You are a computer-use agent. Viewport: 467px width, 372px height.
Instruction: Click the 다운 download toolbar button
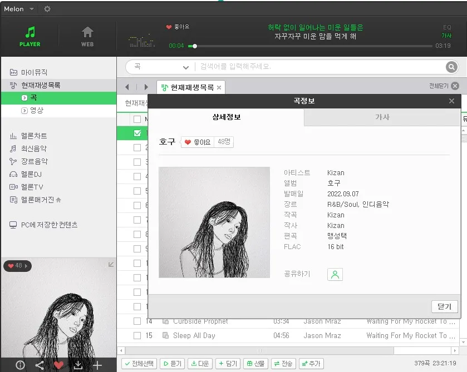click(200, 364)
